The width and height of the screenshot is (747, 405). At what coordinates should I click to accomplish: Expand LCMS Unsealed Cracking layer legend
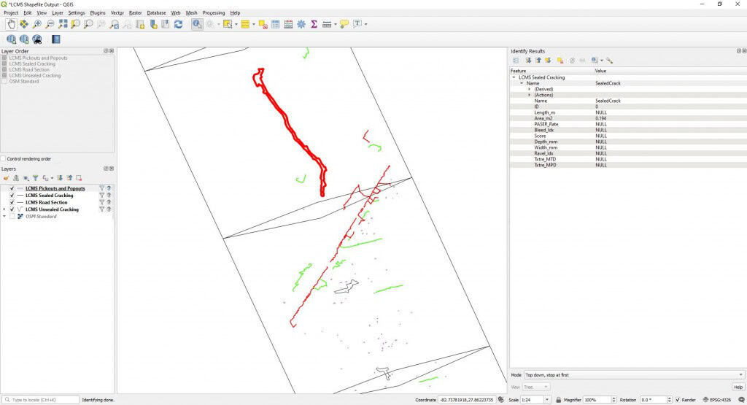[x=4, y=209]
